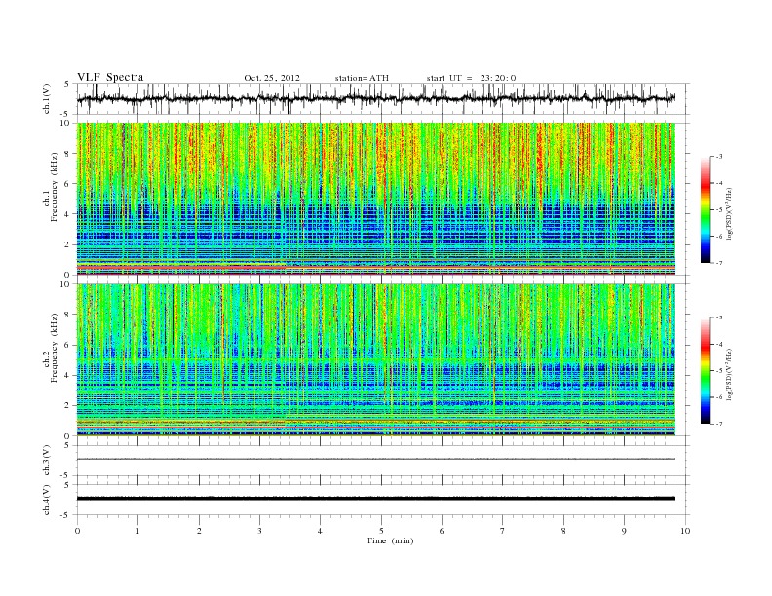Click the lower ch.2 color scale bar
The height and width of the screenshot is (596, 772).
point(705,371)
